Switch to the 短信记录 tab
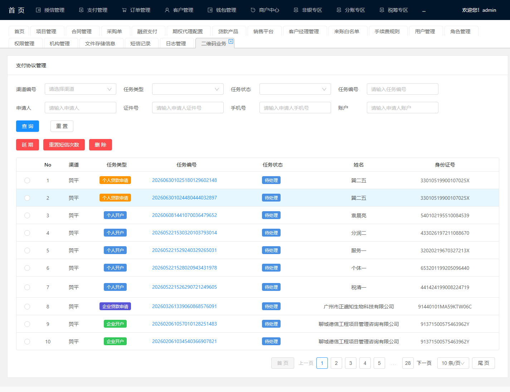 pyautogui.click(x=140, y=44)
